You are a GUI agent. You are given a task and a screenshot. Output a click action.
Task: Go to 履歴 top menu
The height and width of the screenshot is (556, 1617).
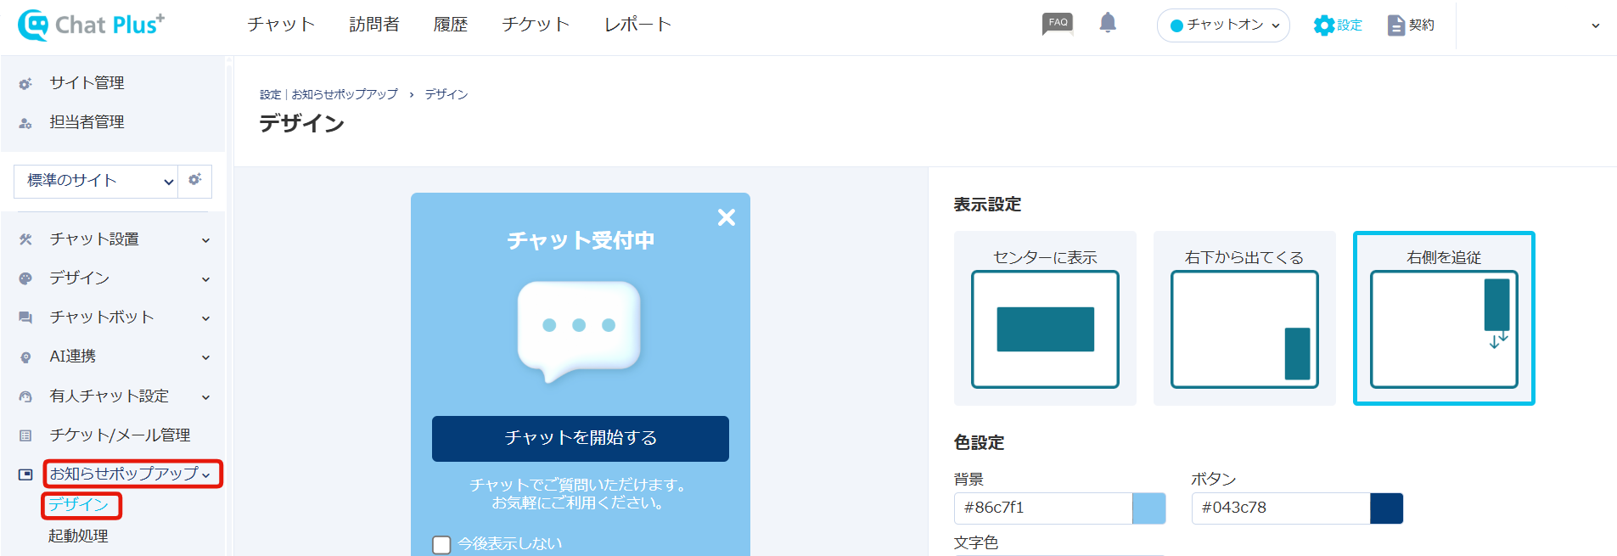(451, 25)
